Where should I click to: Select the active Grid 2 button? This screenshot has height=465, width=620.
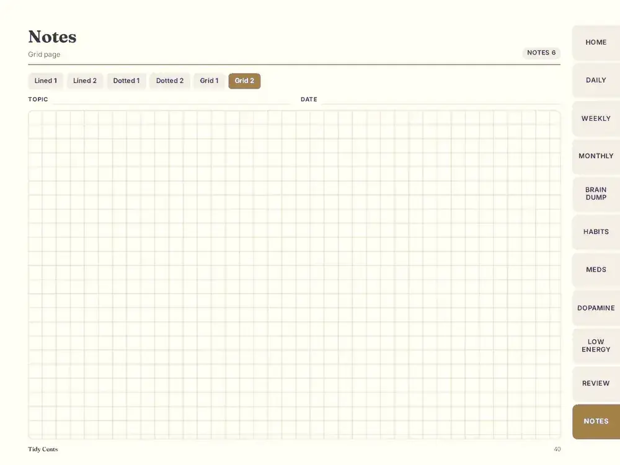(x=244, y=81)
